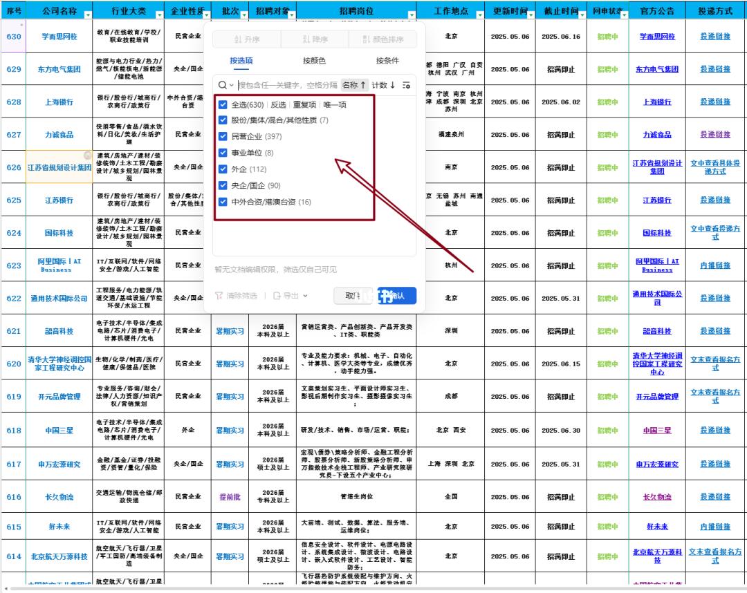Uncheck 民营企业 (397) checkbox
747x593 pixels.
(x=223, y=136)
